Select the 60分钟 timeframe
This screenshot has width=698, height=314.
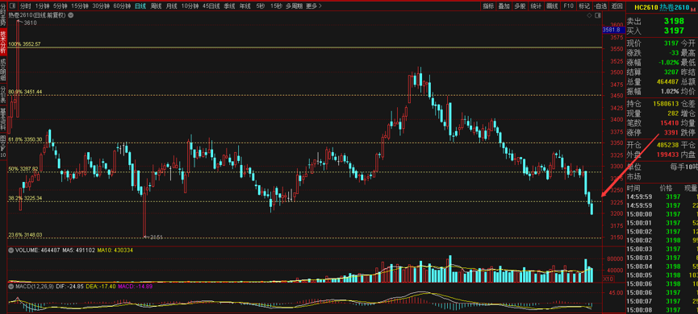[x=122, y=6]
